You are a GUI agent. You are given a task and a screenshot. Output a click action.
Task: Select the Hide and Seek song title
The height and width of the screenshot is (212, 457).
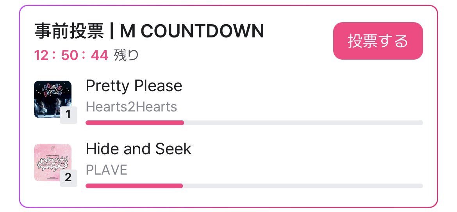(139, 149)
